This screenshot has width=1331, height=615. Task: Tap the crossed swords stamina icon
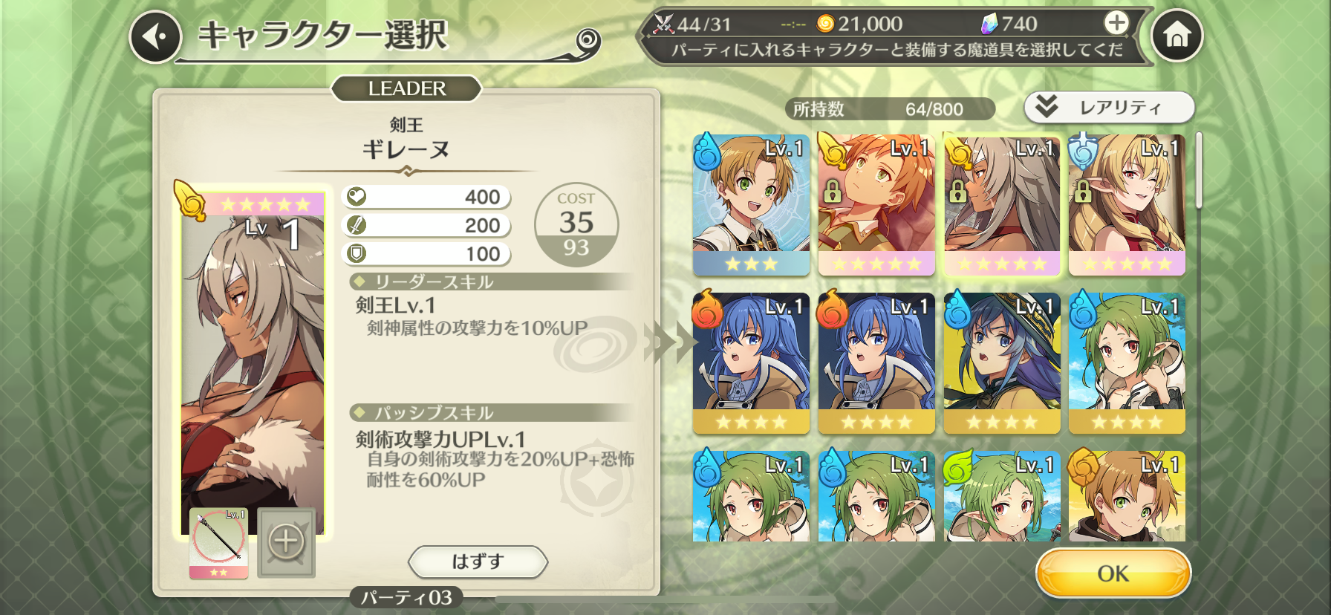pos(663,24)
